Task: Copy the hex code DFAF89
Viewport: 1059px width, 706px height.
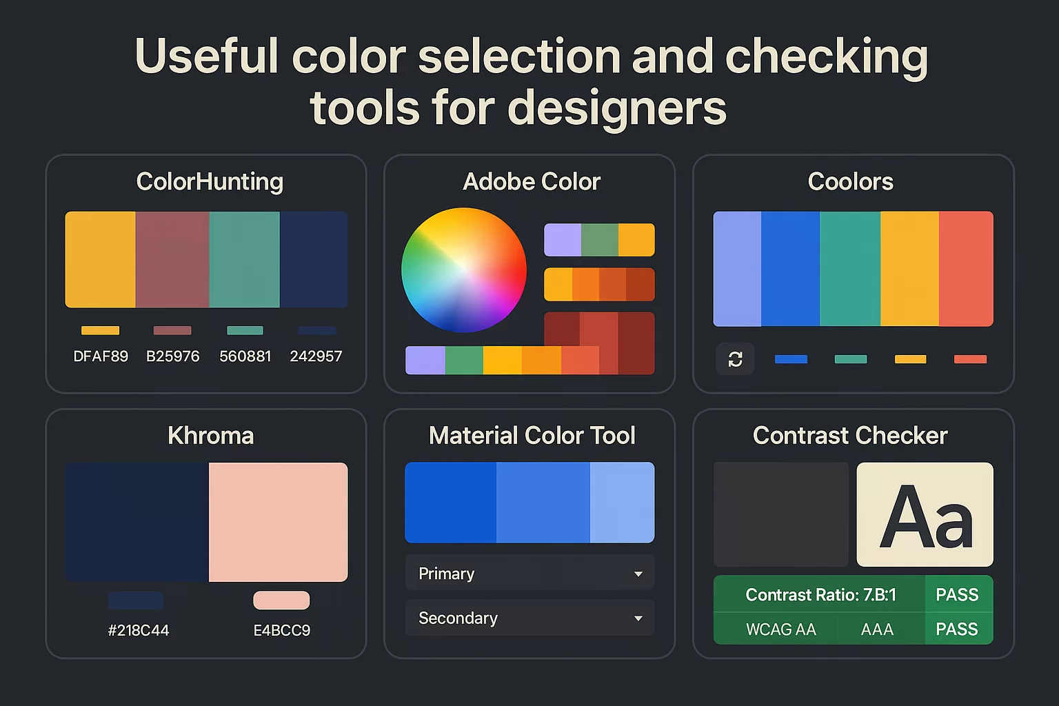Action: 101,356
